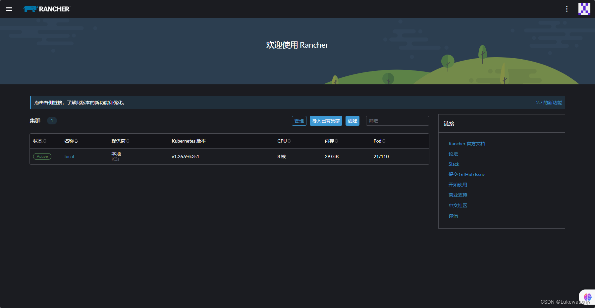
Task: Sort clusters by 提供商 column
Action: tap(120, 141)
